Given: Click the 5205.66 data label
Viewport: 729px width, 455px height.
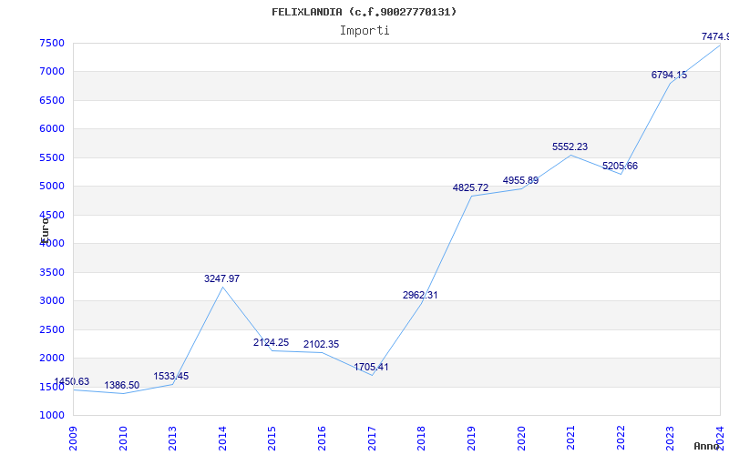Looking at the screenshot, I should 621,166.
